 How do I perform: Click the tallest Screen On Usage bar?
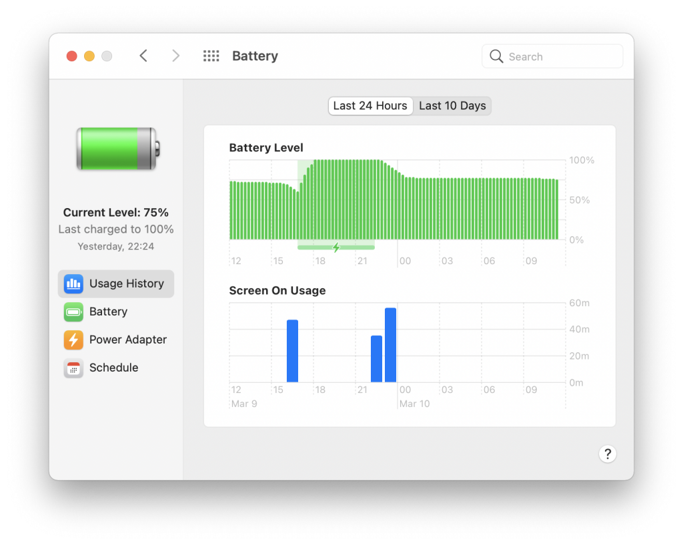point(391,344)
